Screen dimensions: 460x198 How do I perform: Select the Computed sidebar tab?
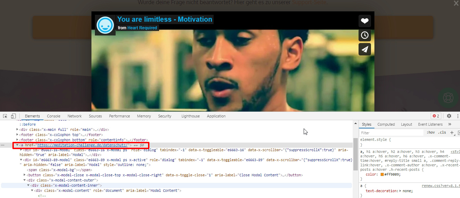(x=386, y=124)
